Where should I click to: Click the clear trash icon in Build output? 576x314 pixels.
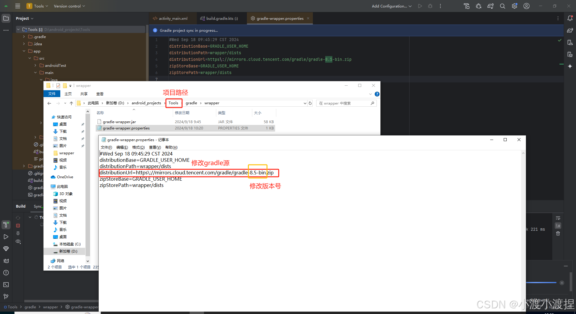pyautogui.click(x=558, y=233)
